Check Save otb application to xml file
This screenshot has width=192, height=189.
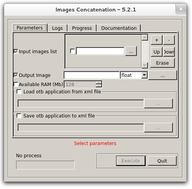(x=19, y=116)
